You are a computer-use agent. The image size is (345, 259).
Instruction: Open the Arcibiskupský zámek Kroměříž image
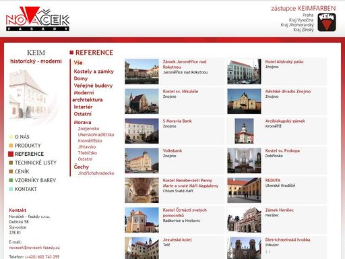click(244, 131)
